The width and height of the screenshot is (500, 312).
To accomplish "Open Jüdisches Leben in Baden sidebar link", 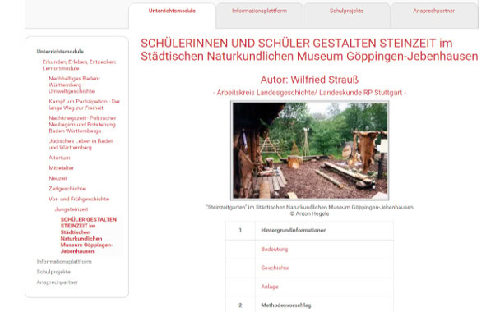I will point(81,145).
